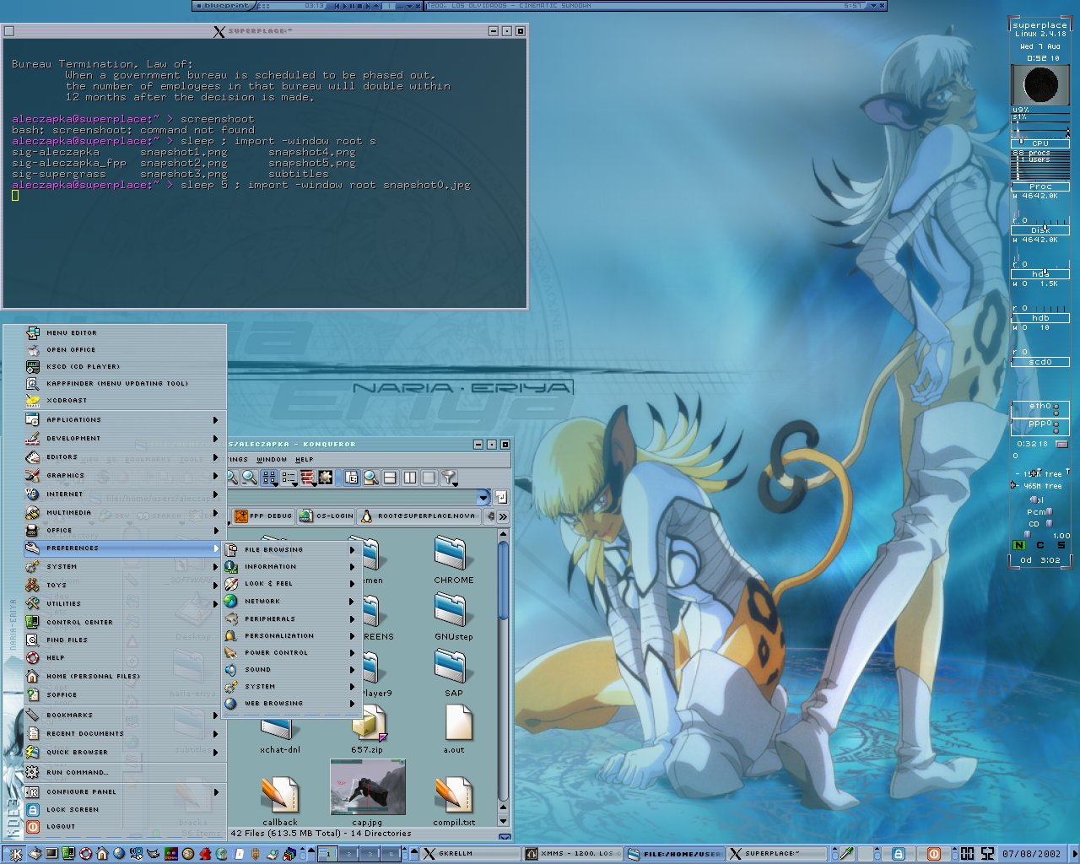Click the red logout power icon in the panel
The height and width of the screenshot is (864, 1080).
tap(934, 854)
